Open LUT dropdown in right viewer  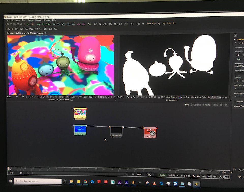186,97
